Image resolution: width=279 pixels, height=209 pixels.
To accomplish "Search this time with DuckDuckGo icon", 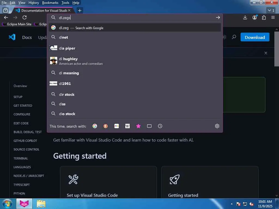I will pyautogui.click(x=105, y=126).
